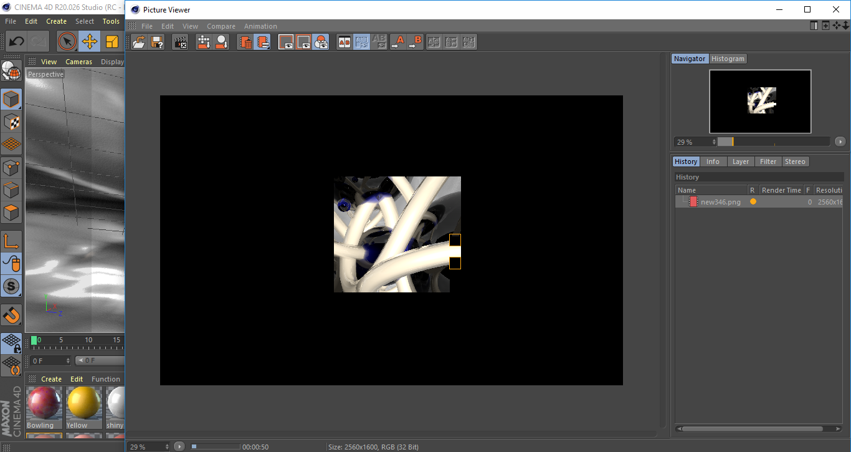Click the Set as B icon

pos(415,42)
